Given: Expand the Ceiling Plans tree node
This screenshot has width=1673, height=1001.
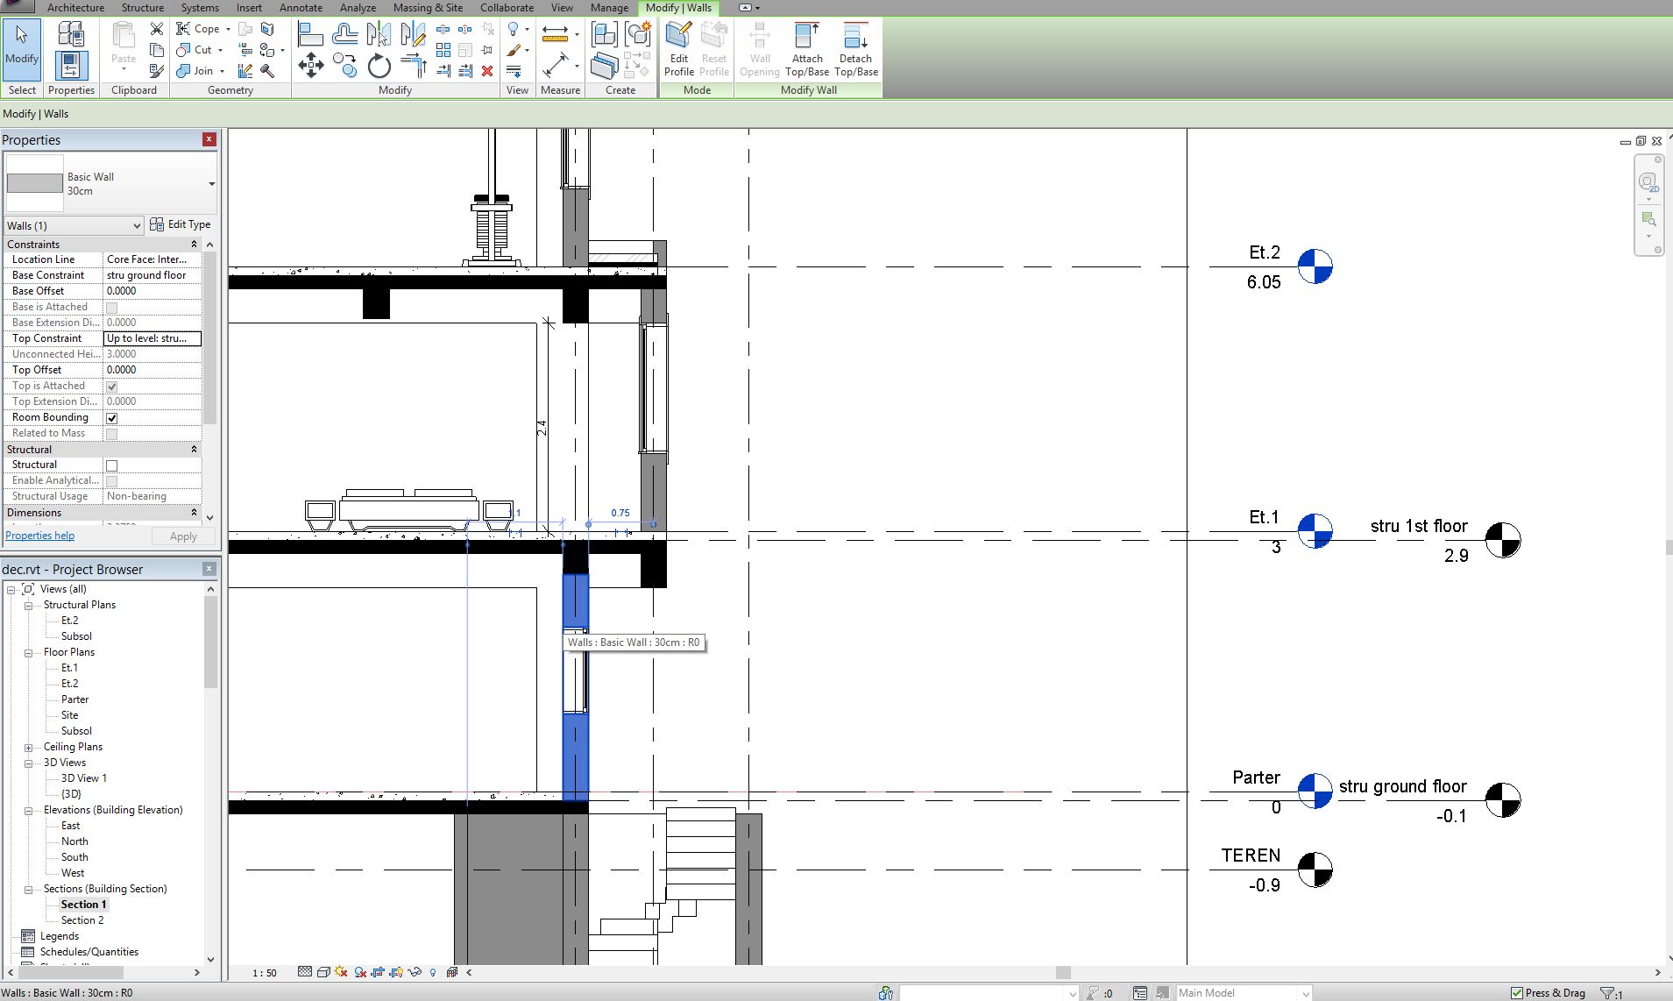Looking at the screenshot, I should [x=29, y=748].
